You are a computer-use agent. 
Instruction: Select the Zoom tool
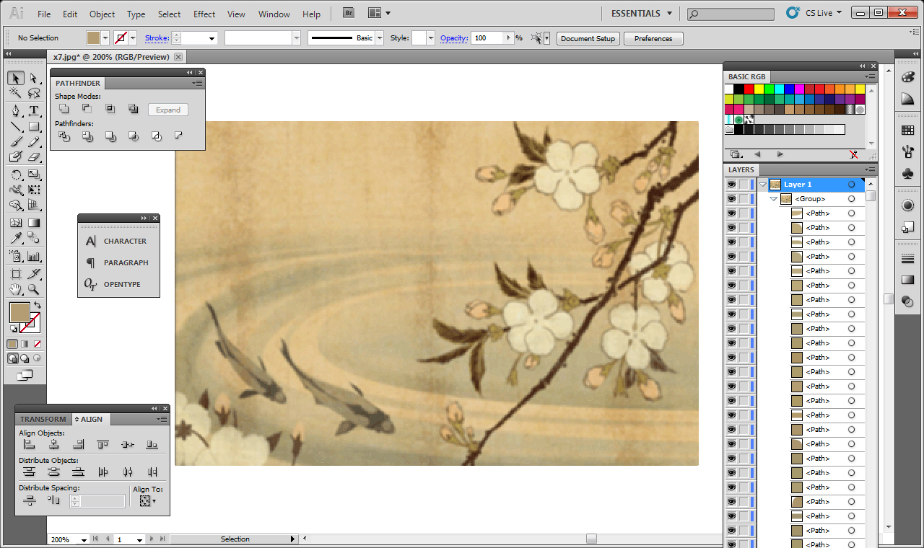tap(33, 289)
